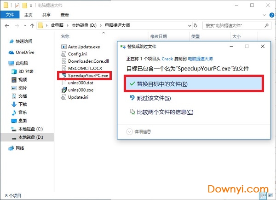Open the 文件 menu tab
276x200 pixels.
[x=10, y=15]
